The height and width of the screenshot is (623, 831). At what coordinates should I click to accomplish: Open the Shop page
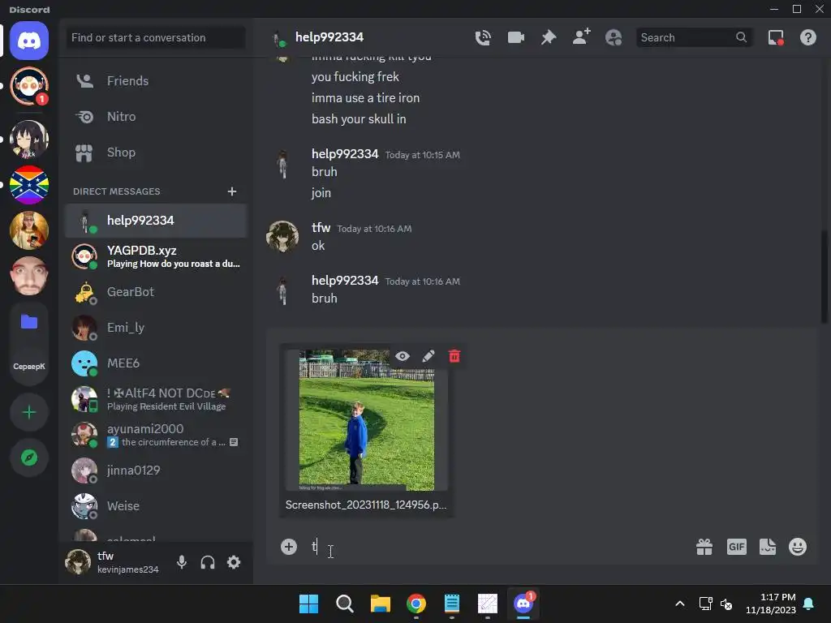(x=156, y=153)
